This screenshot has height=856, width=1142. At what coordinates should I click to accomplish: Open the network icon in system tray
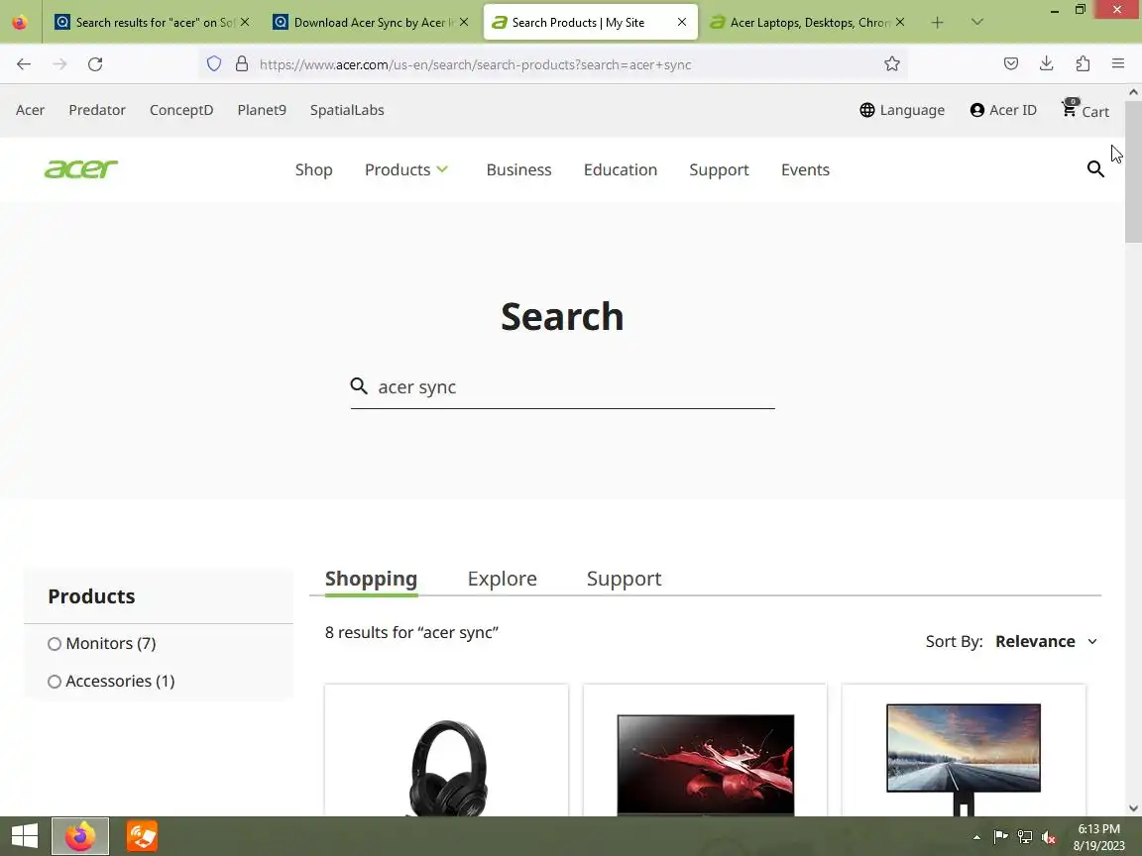coord(1025,838)
